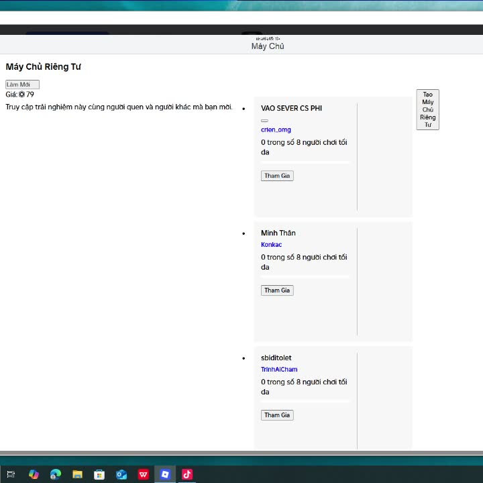The height and width of the screenshot is (483, 483).
Task: Open Task View in the taskbar
Action: tap(11, 474)
